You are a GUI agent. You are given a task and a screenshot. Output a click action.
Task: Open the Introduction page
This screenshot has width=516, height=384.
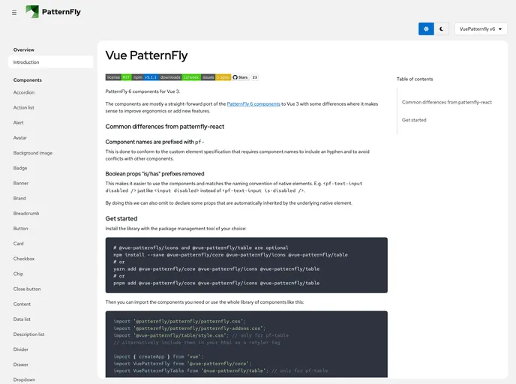(x=51, y=62)
